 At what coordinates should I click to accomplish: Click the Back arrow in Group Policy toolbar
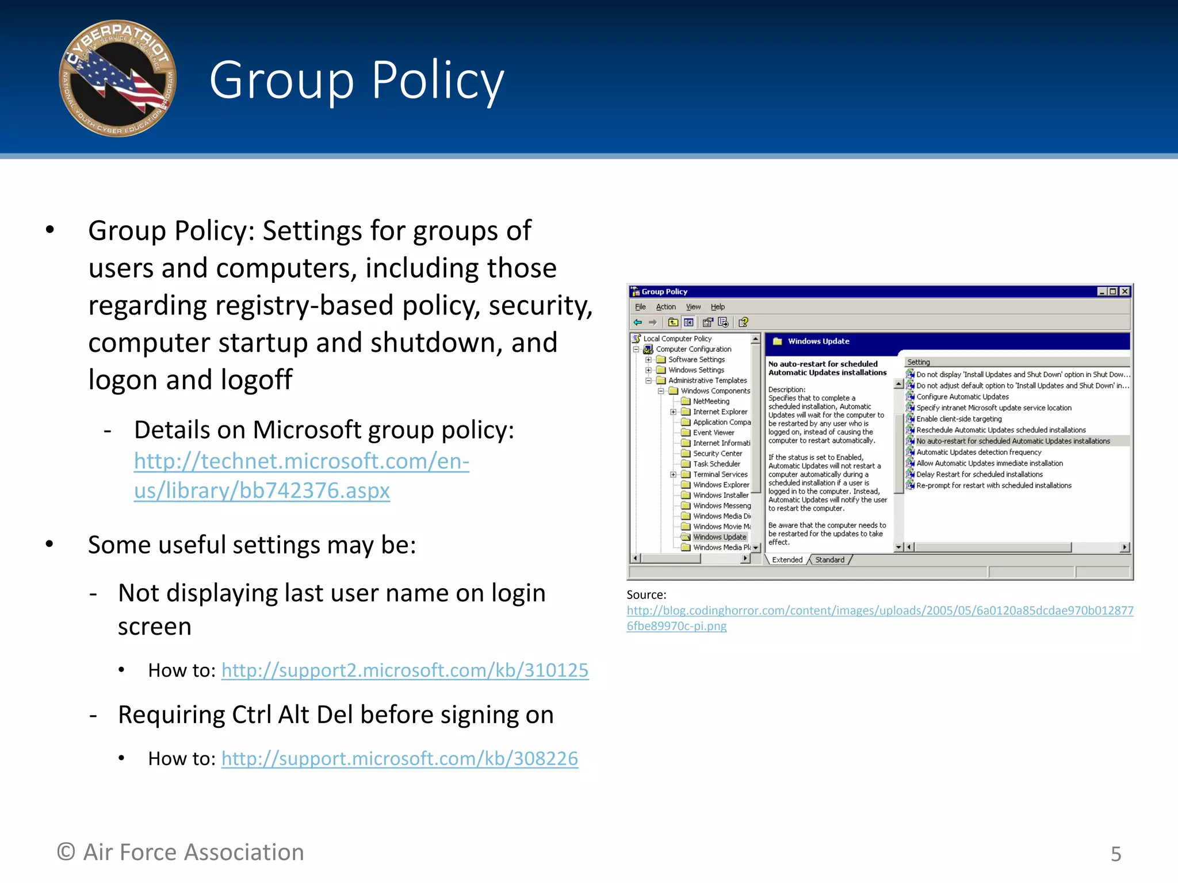click(x=637, y=323)
